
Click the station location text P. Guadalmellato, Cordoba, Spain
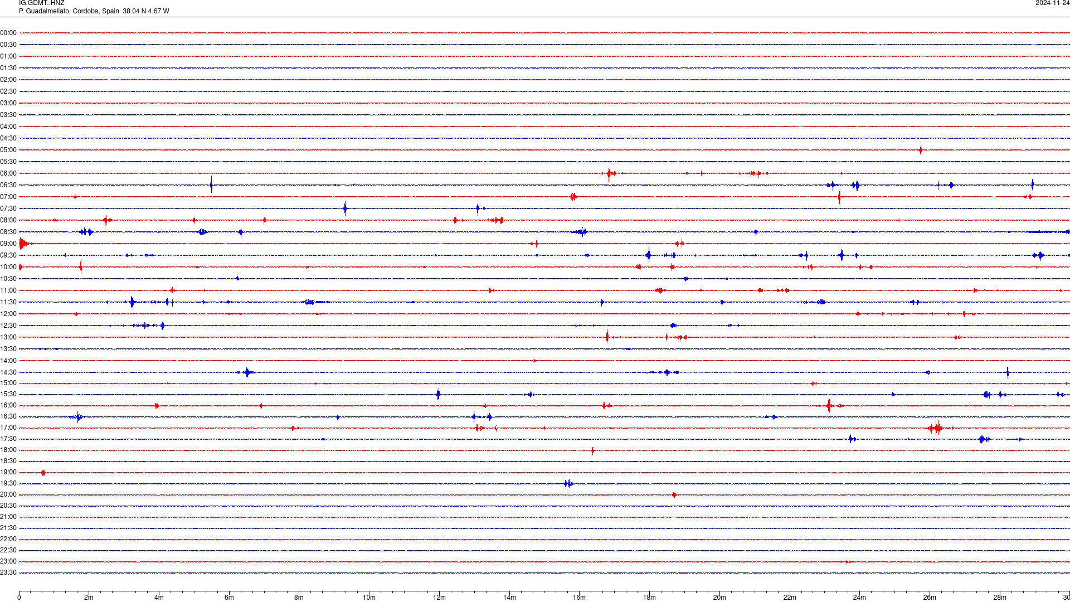click(x=69, y=11)
